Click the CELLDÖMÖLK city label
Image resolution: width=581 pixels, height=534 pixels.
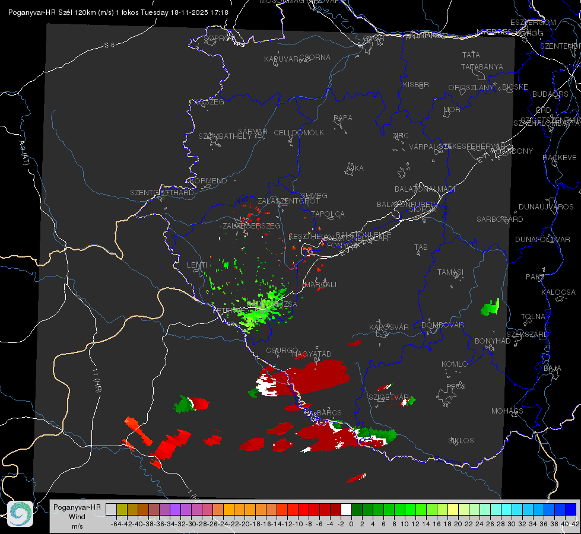pyautogui.click(x=299, y=133)
